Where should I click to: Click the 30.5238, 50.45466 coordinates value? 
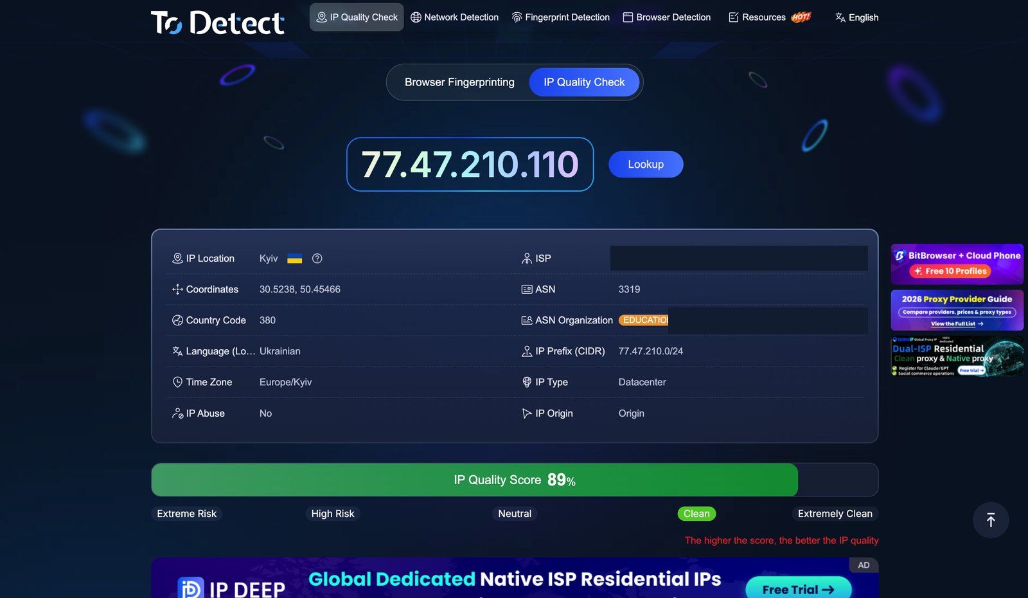click(x=300, y=289)
